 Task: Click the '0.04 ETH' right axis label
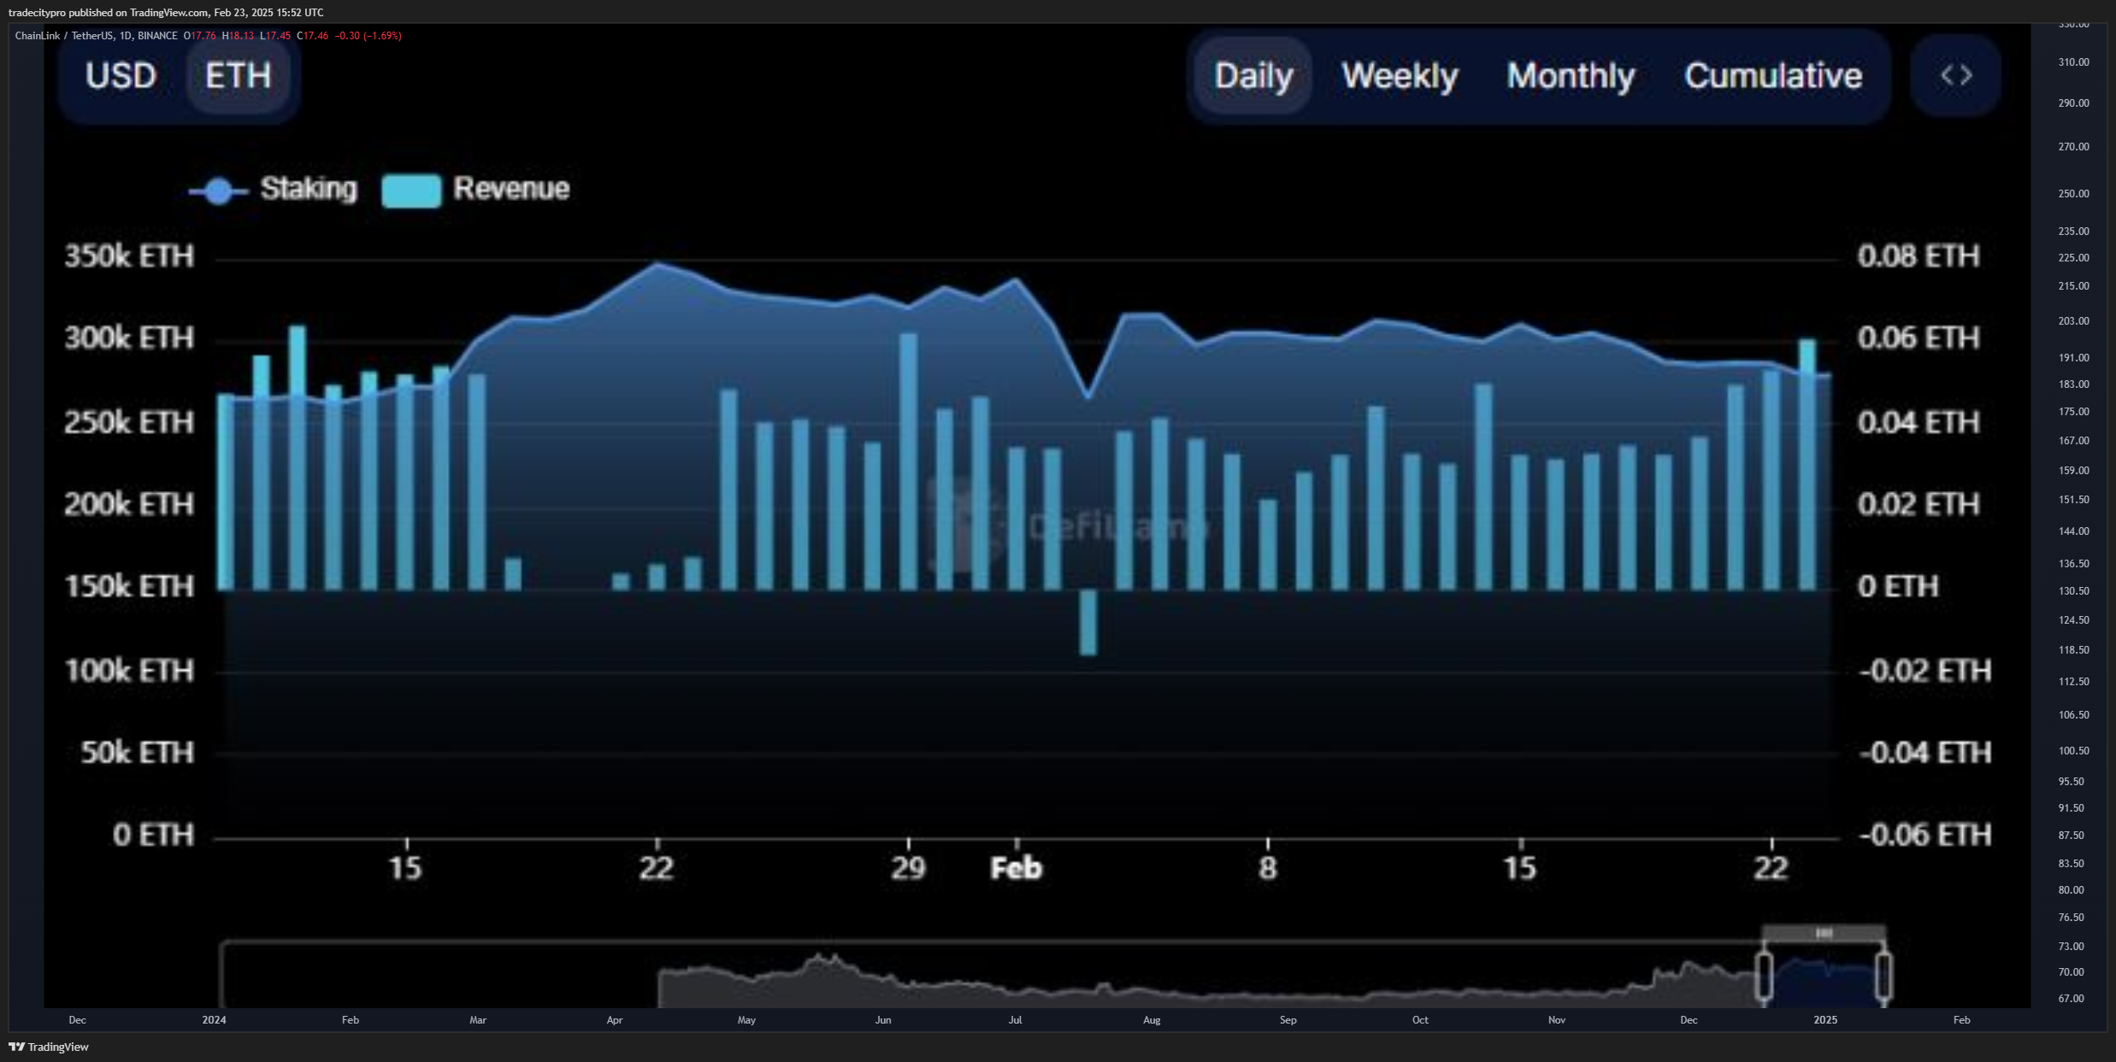[x=1919, y=422]
